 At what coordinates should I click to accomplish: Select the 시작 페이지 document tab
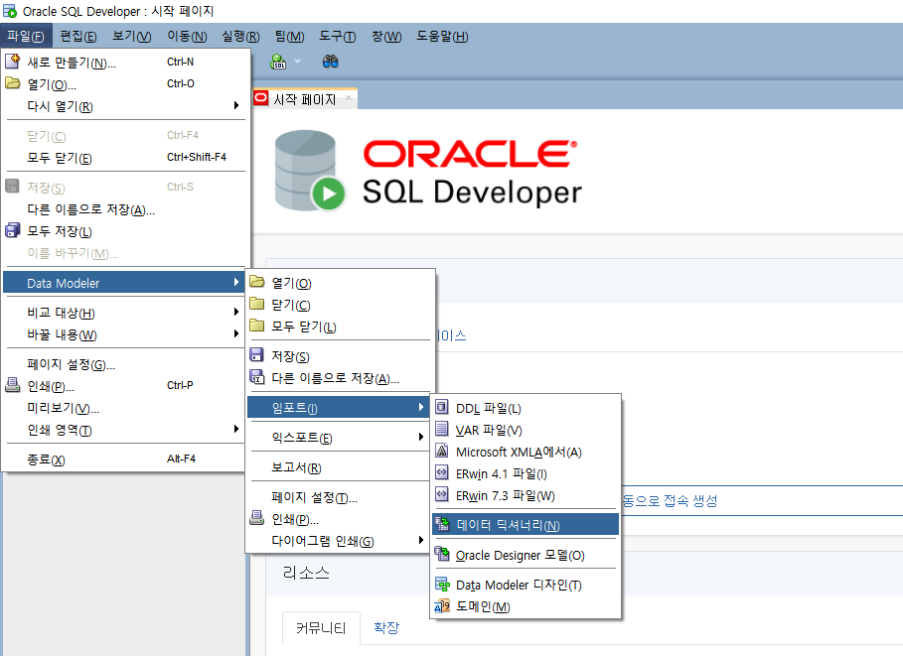coord(304,99)
